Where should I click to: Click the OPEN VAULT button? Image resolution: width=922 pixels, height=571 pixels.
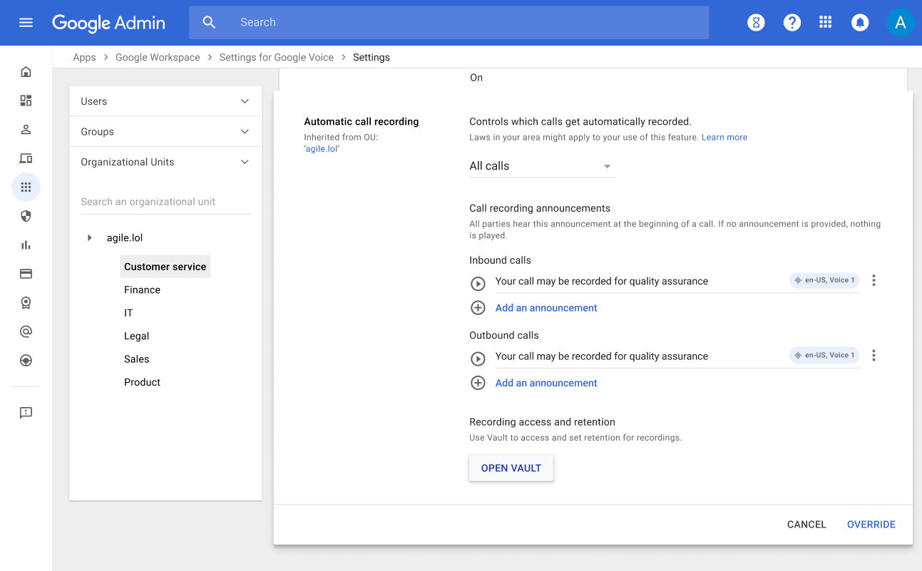(x=511, y=468)
